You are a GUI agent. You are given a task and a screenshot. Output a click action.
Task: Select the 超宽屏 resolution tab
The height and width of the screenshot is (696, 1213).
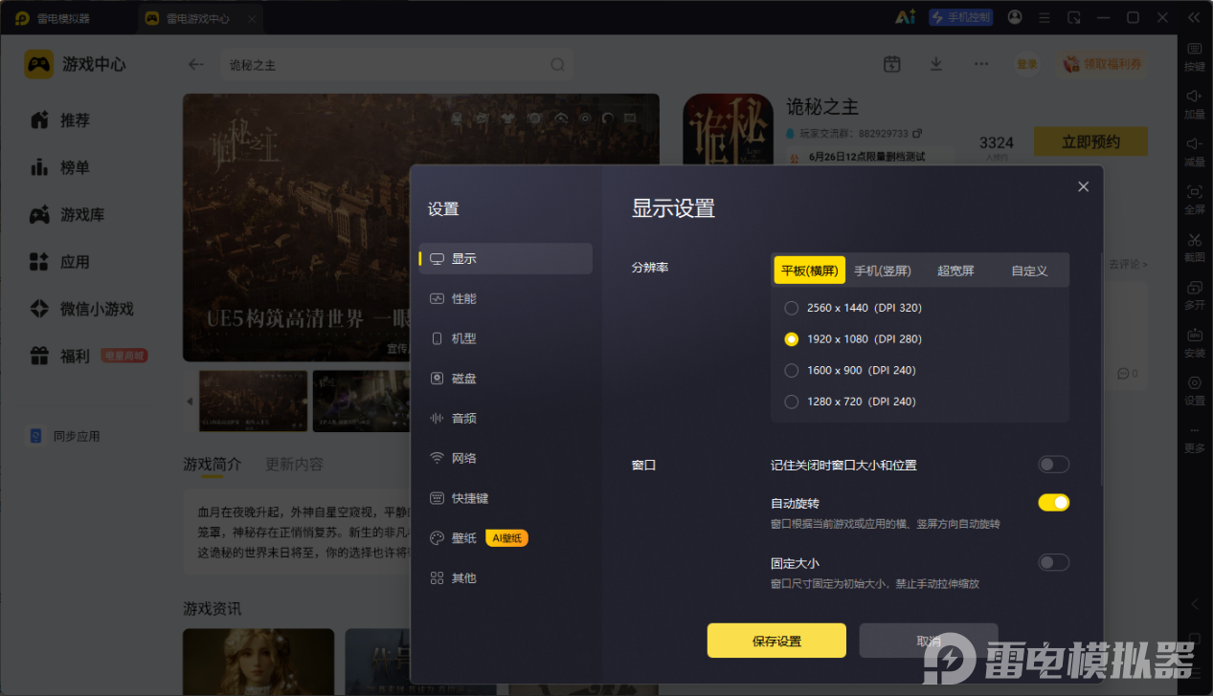(x=955, y=271)
